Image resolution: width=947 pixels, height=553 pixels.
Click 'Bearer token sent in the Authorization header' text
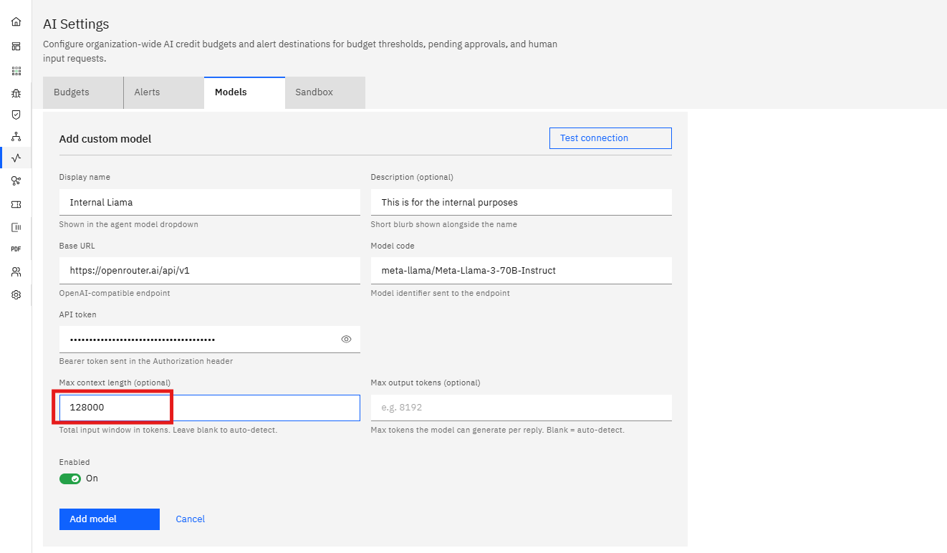146,361
